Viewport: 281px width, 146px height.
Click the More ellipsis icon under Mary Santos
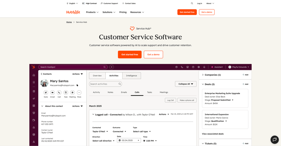tap(79, 92)
